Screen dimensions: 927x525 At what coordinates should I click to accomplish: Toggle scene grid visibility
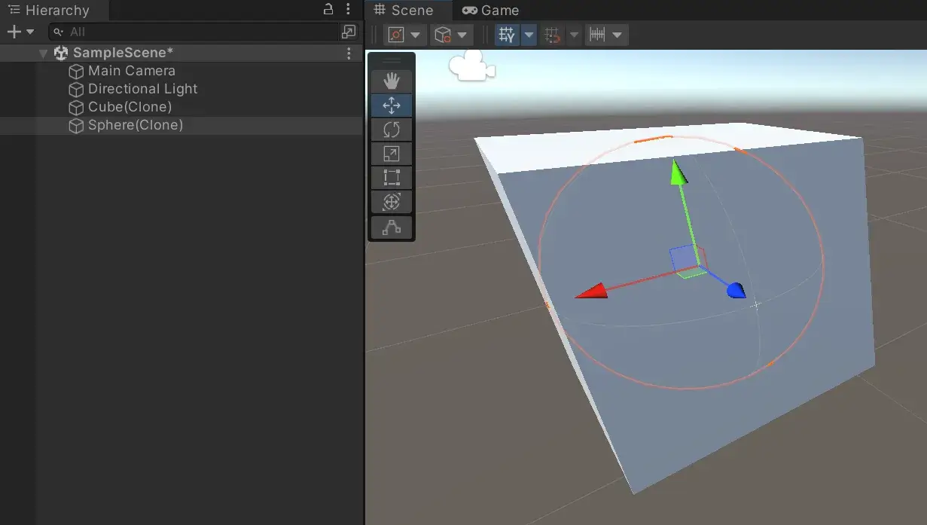pyautogui.click(x=508, y=35)
